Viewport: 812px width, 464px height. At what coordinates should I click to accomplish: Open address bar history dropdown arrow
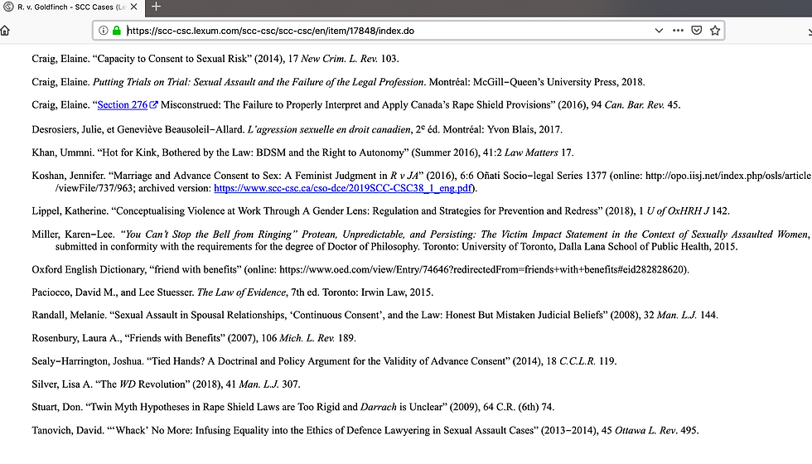click(659, 31)
